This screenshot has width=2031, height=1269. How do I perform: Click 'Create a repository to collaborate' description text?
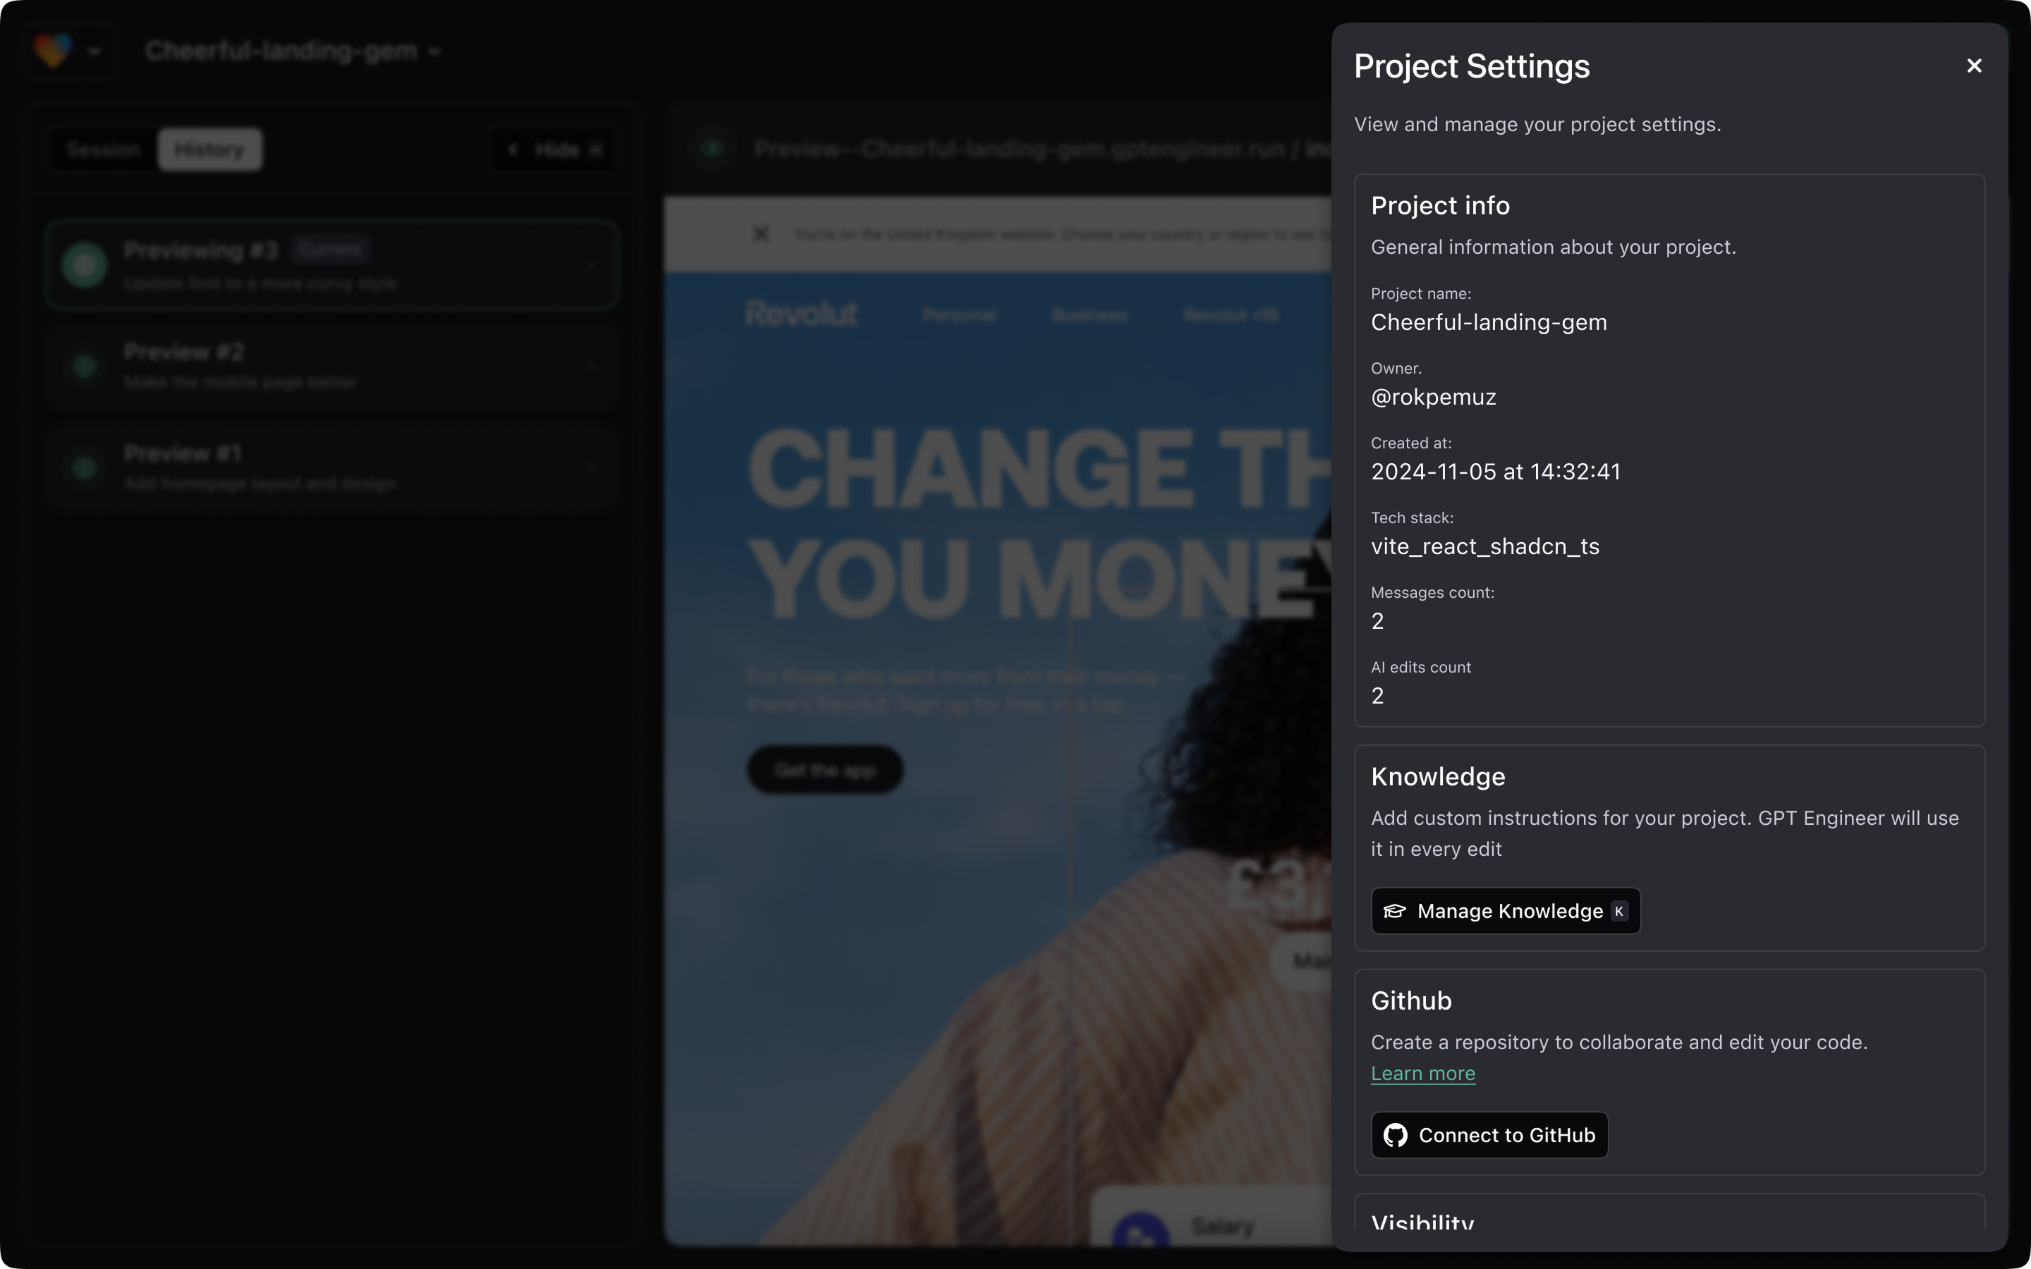(1619, 1043)
